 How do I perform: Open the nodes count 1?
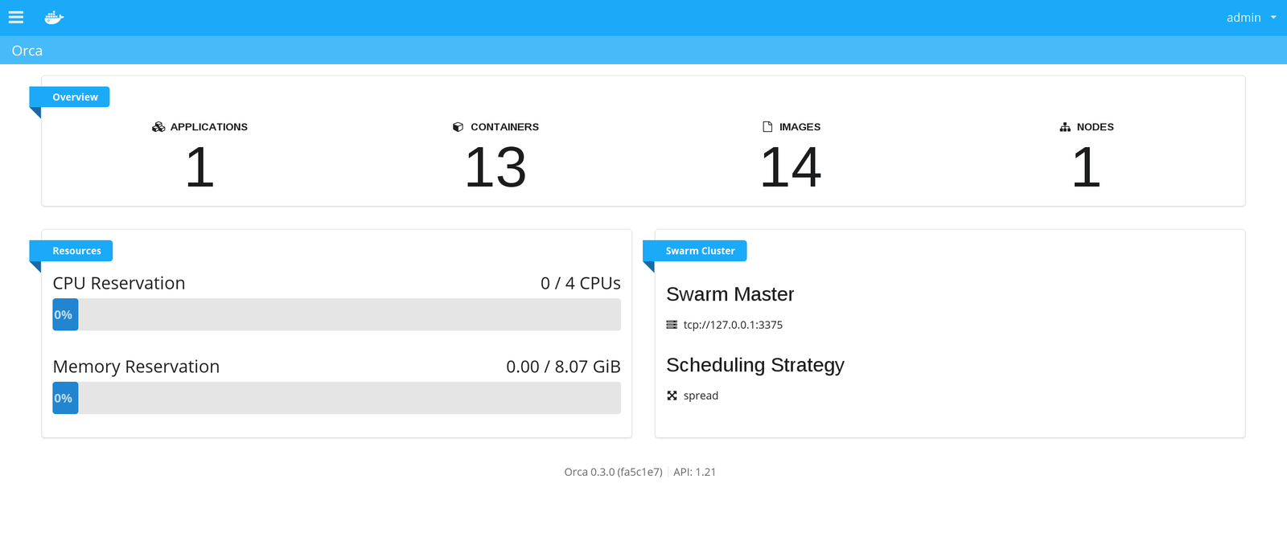click(1086, 168)
